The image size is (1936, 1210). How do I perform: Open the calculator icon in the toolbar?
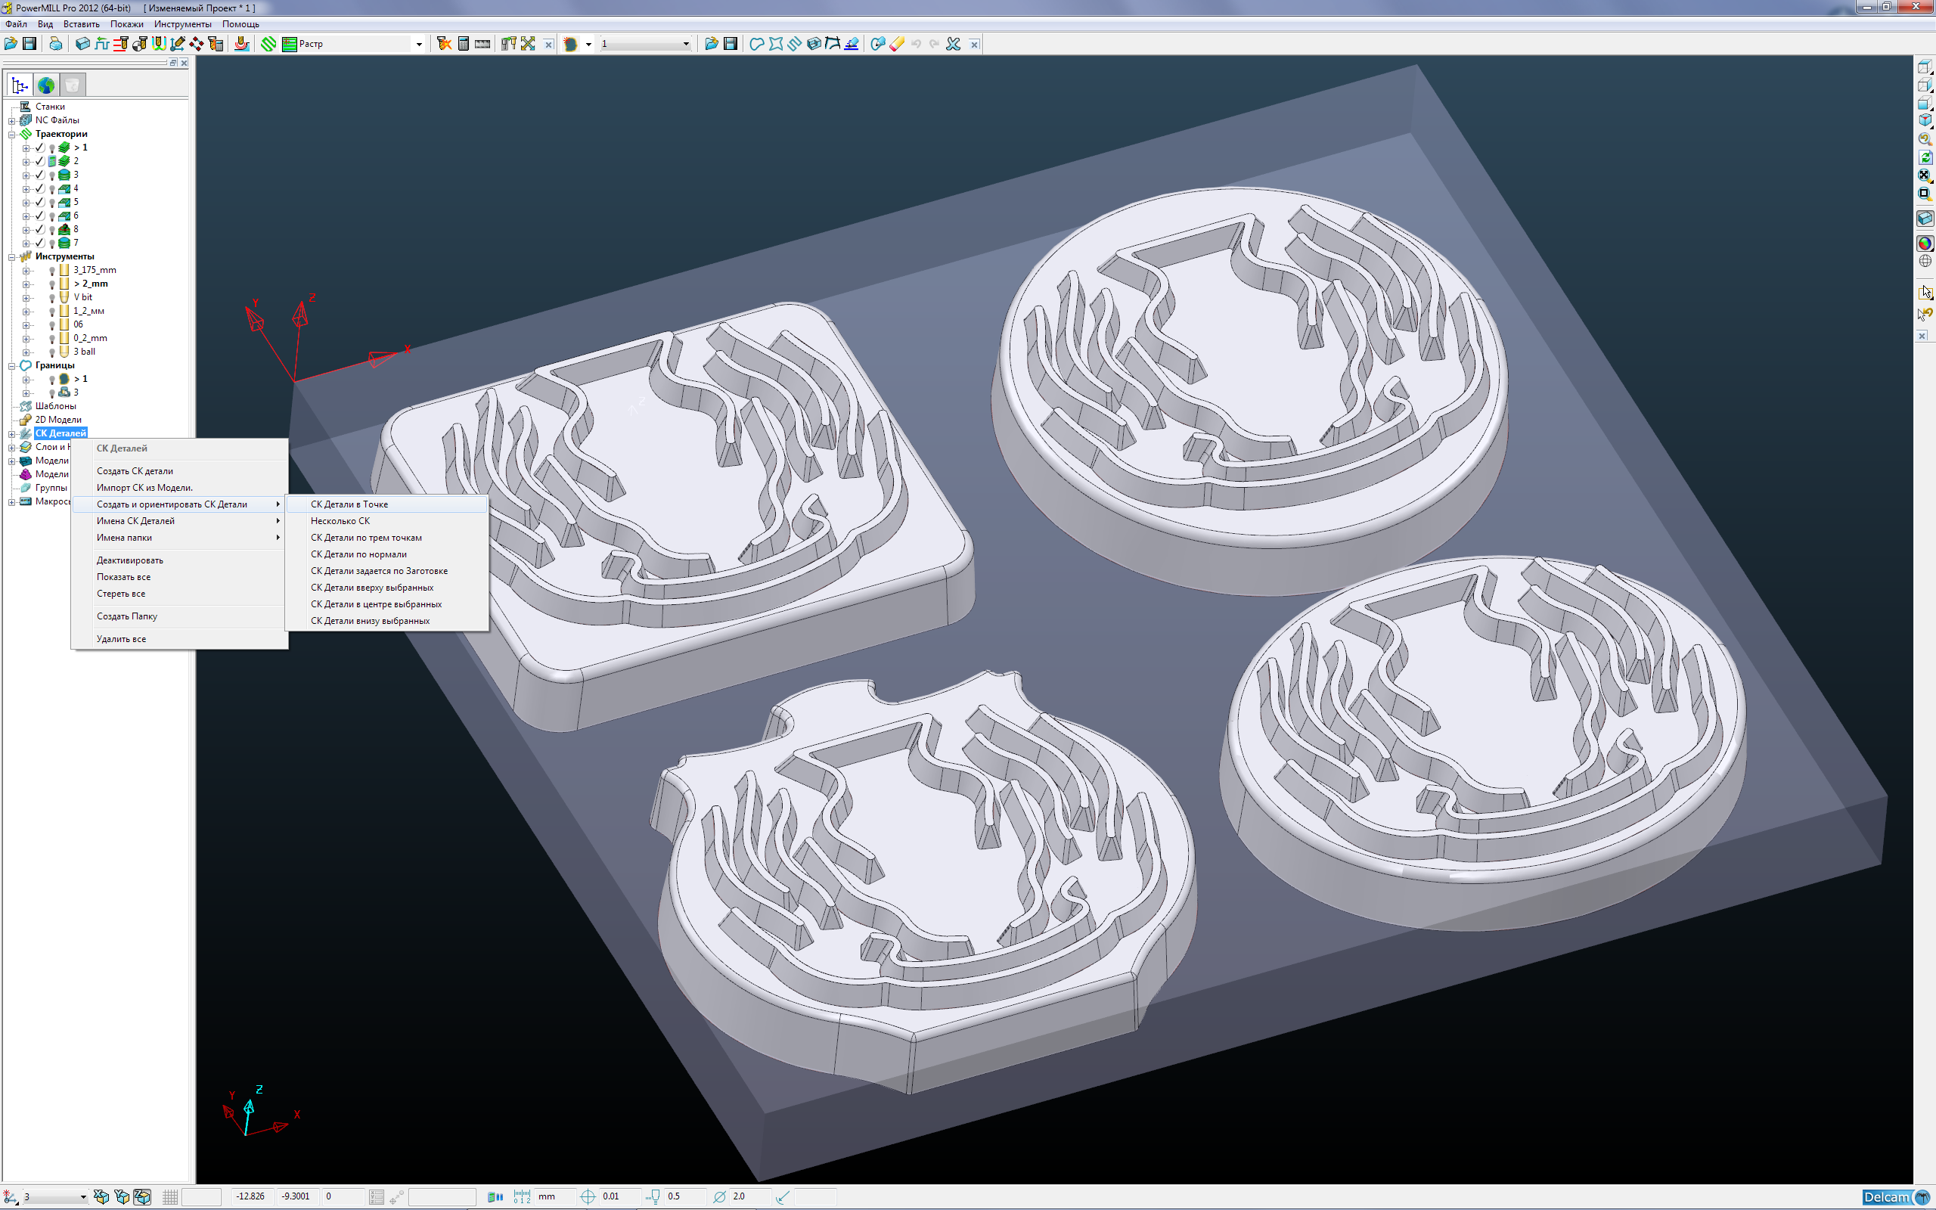pyautogui.click(x=463, y=44)
